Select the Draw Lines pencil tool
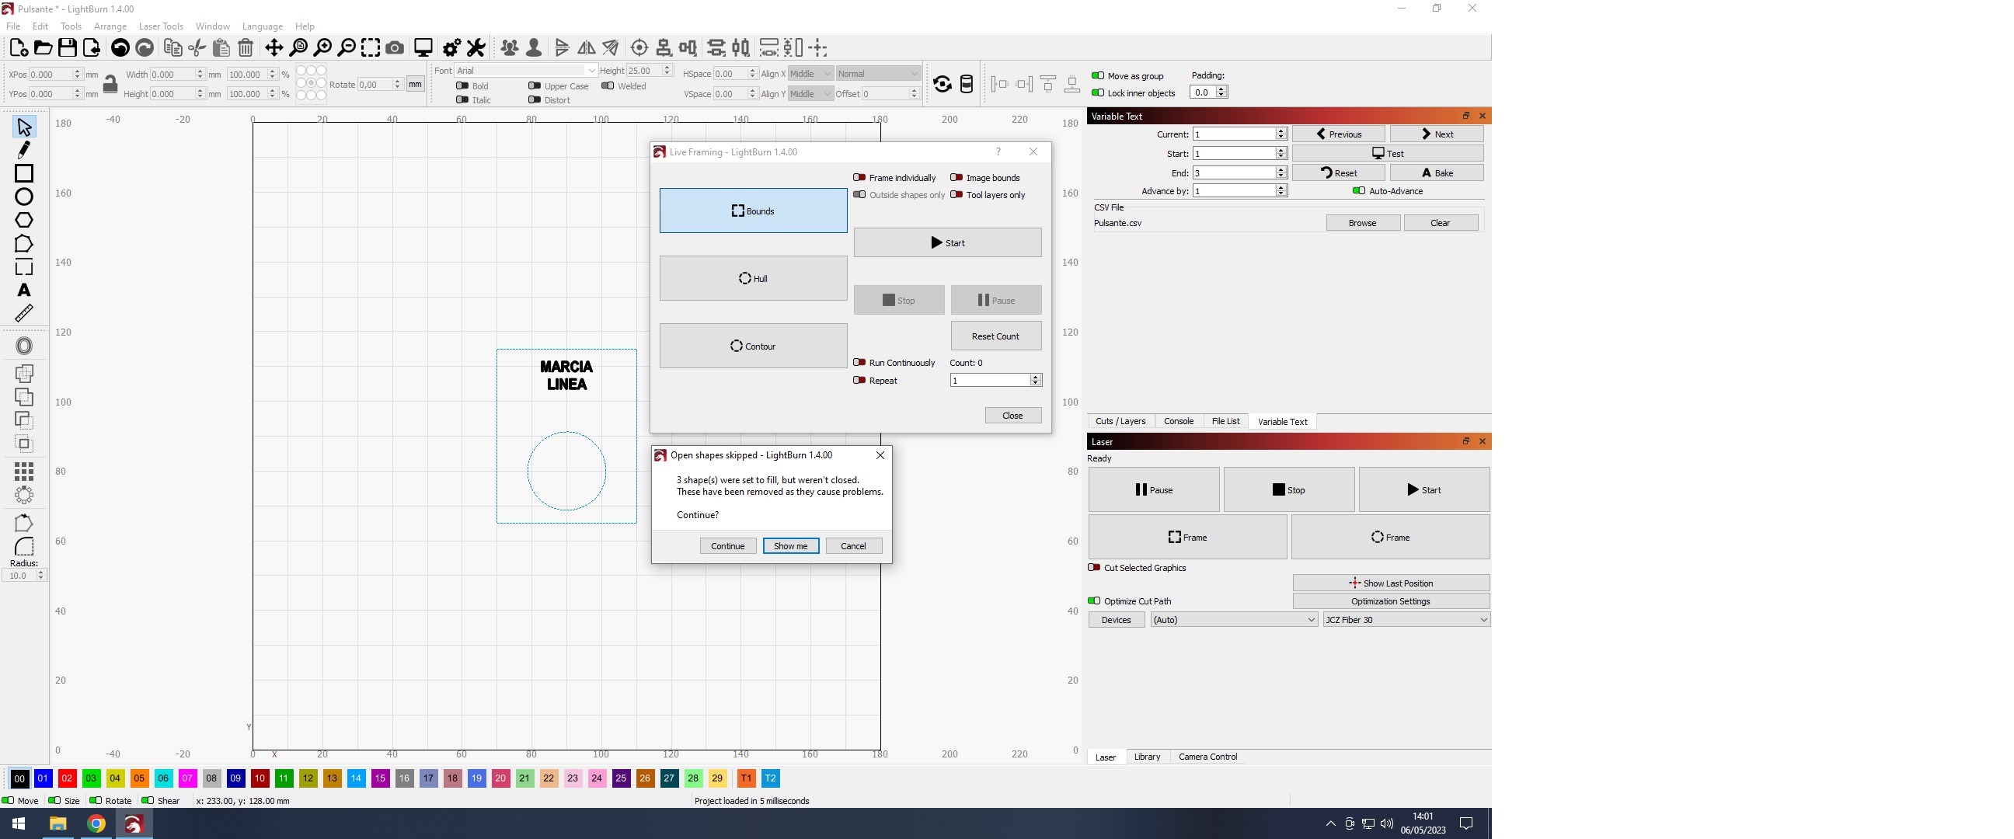The image size is (2014, 839). [x=23, y=149]
